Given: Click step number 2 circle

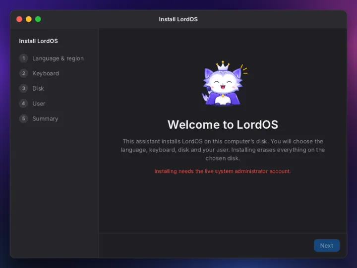Looking at the screenshot, I should (23, 73).
